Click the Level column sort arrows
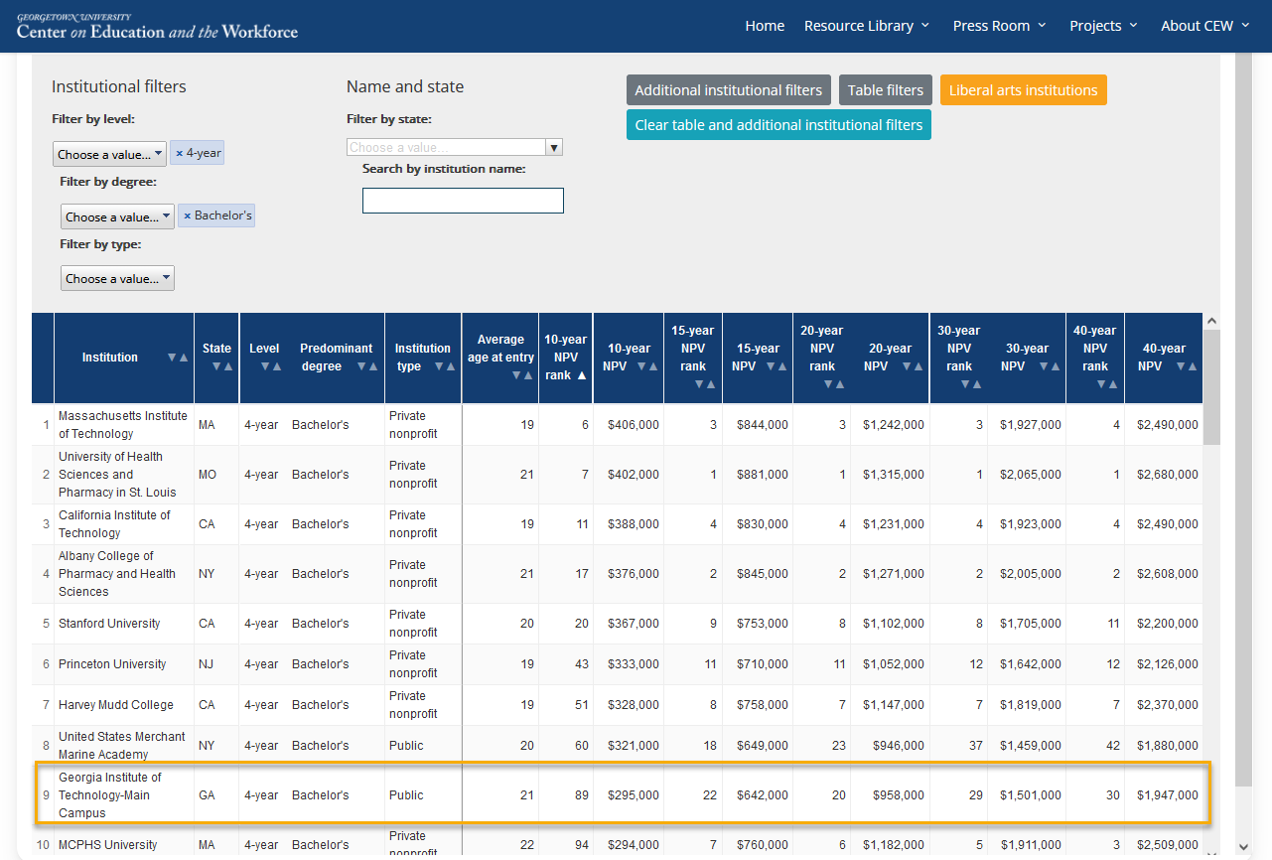Viewport: 1272px width, 860px height. pyautogui.click(x=271, y=366)
